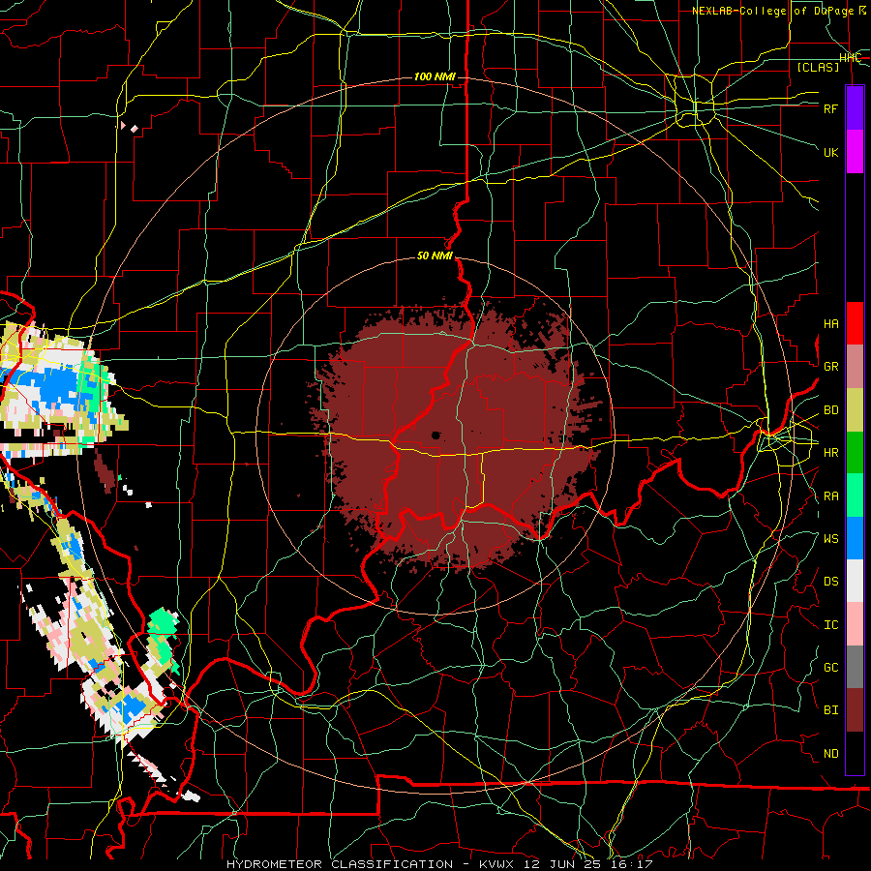Screen dimensions: 871x871
Task: Select the light pink IC legend swatch
Action: coord(855,624)
